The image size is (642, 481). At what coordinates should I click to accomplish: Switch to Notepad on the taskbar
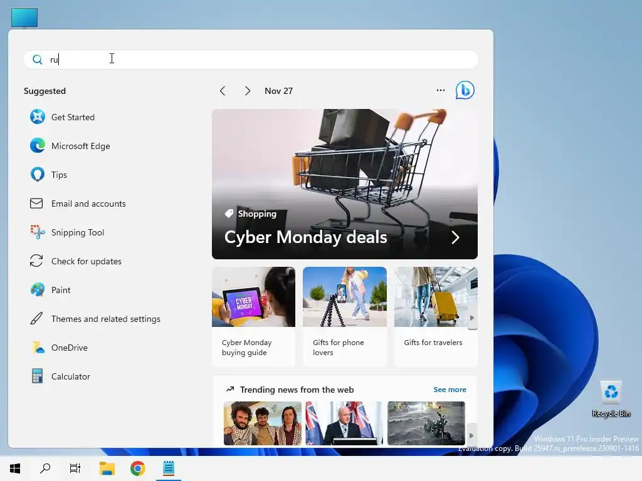pos(169,468)
